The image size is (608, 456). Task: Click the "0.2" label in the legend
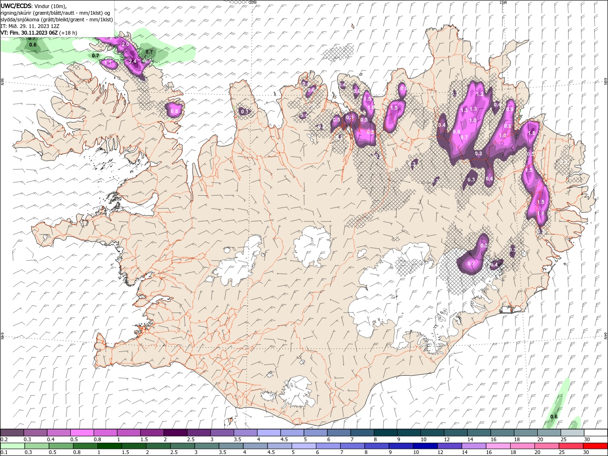pyautogui.click(x=4, y=439)
